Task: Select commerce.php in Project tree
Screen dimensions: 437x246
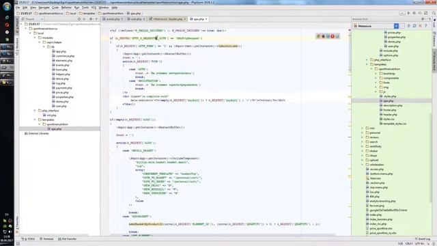Action: coord(63,56)
